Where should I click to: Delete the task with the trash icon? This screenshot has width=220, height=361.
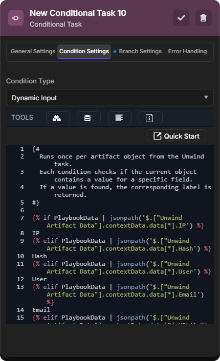203,18
